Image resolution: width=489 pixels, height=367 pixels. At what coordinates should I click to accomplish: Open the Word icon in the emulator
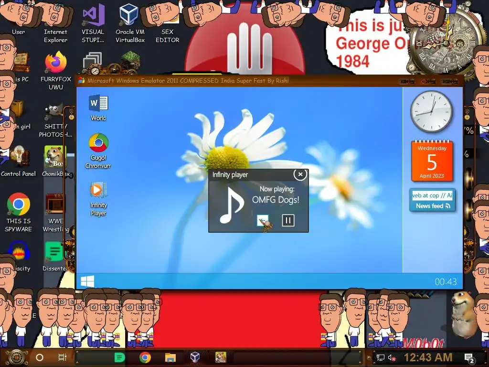(x=98, y=108)
